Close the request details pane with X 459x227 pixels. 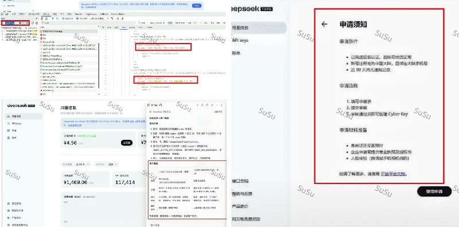(x=103, y=27)
